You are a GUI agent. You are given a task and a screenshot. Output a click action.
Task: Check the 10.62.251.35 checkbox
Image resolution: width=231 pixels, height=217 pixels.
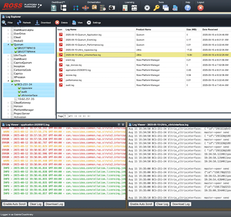(x=16, y=99)
